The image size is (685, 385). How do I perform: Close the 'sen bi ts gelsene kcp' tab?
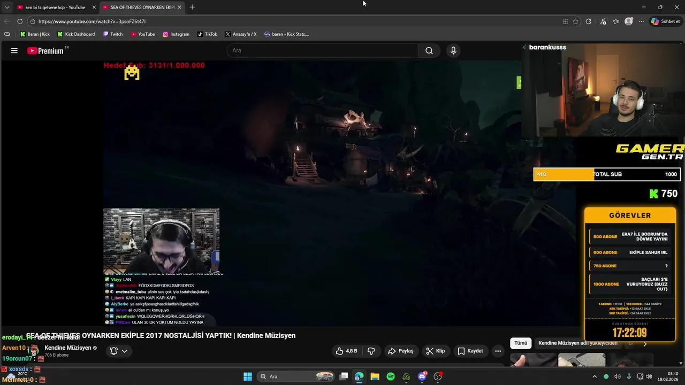click(94, 7)
